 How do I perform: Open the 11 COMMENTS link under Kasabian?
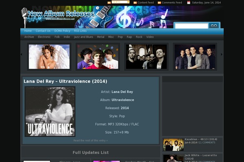click(207, 143)
